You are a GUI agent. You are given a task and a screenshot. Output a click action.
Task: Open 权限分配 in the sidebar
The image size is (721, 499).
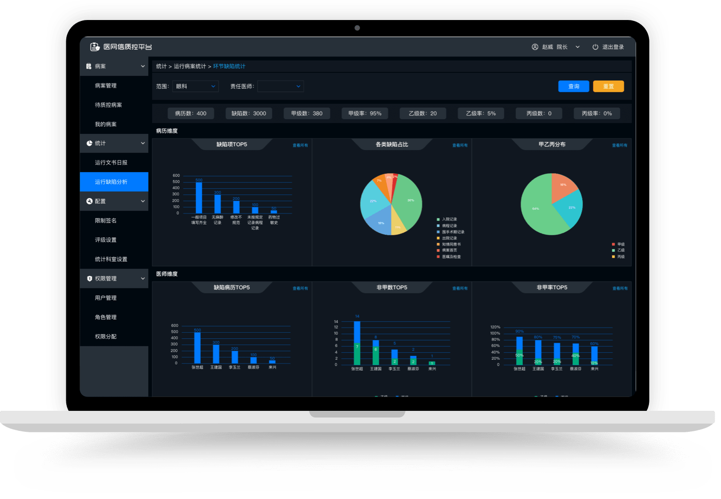(114, 336)
